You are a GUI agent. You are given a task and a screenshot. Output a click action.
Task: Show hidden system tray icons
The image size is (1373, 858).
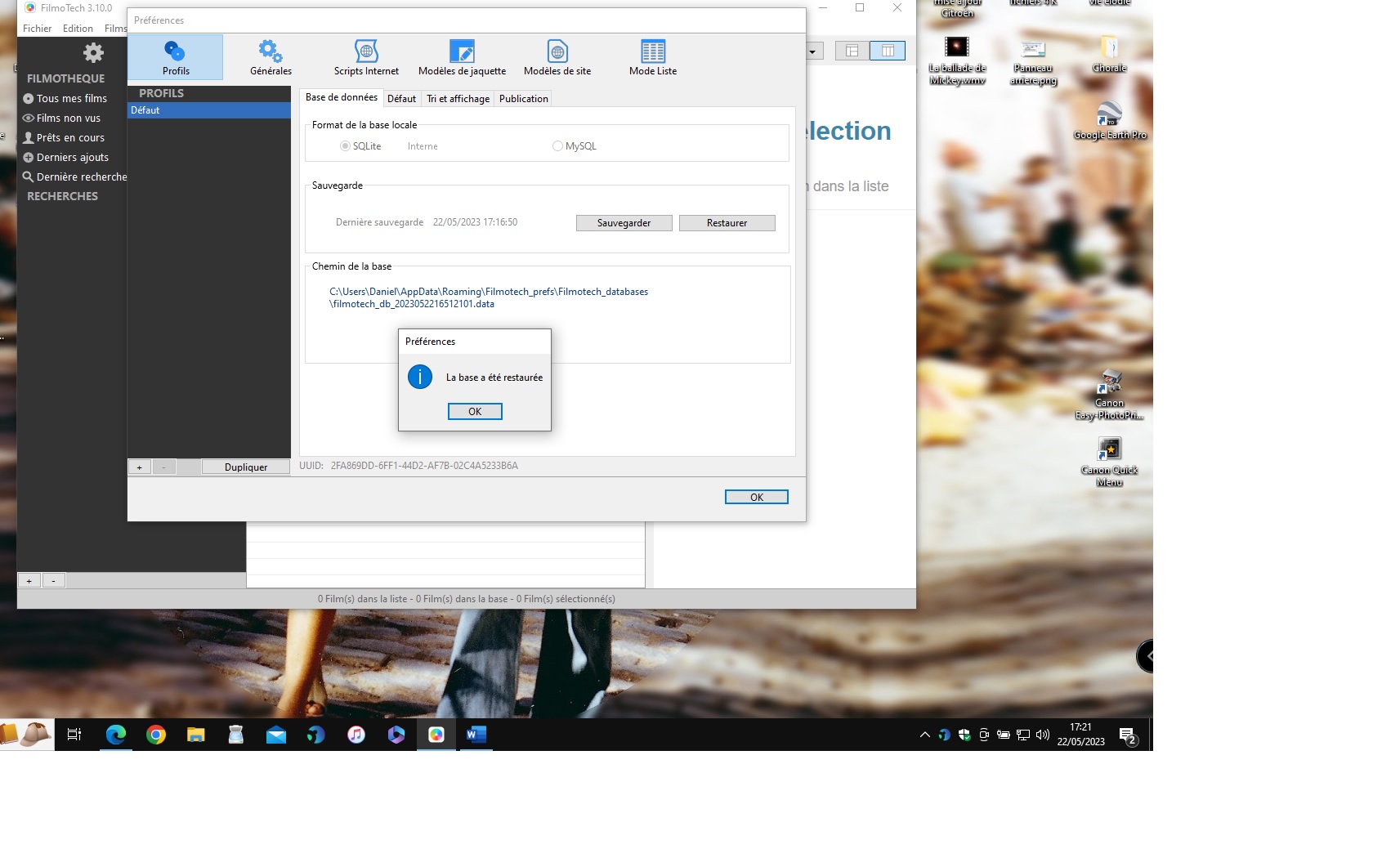point(924,735)
